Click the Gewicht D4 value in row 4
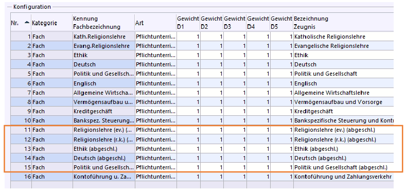406x192 pixels. 258,64
